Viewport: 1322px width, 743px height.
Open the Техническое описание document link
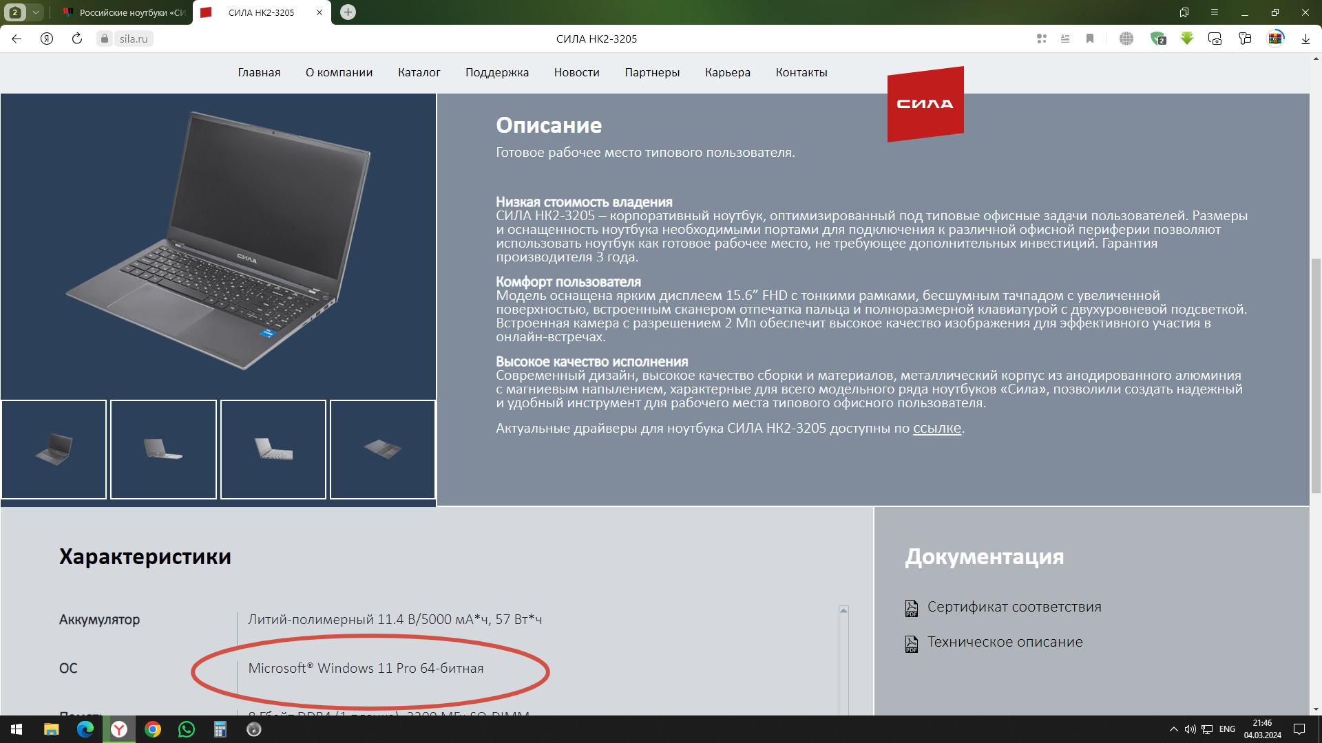(1005, 642)
